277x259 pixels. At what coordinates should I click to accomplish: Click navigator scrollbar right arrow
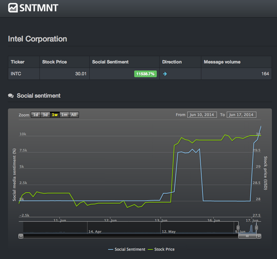[x=259, y=236]
